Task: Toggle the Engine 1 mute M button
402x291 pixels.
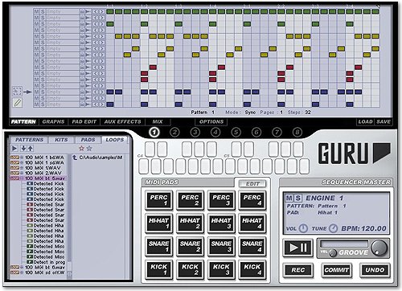Action: [289, 198]
